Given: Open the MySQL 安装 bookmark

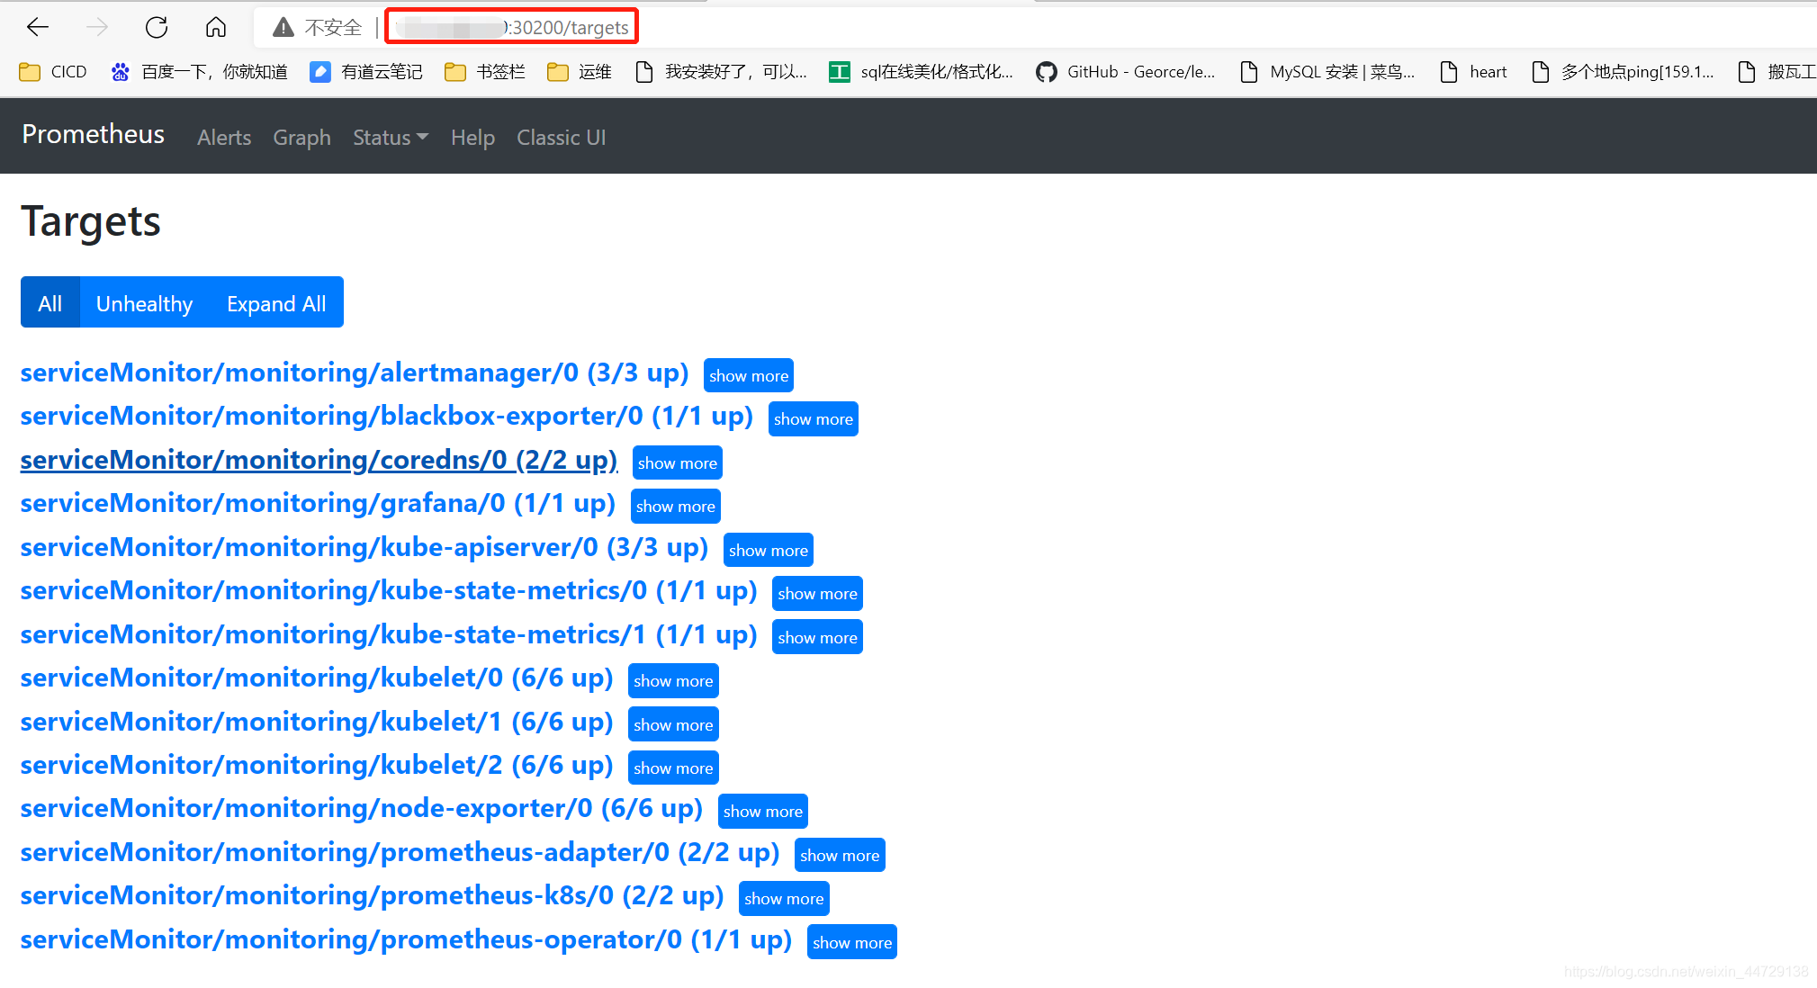Looking at the screenshot, I should click(x=1327, y=72).
